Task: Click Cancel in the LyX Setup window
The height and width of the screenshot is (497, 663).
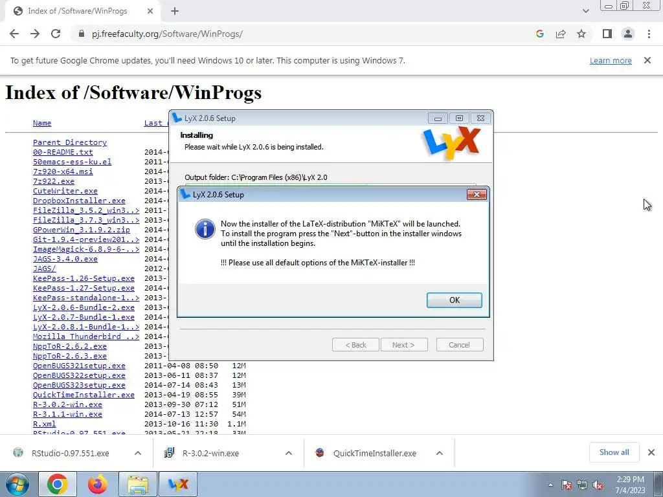Action: tap(459, 345)
